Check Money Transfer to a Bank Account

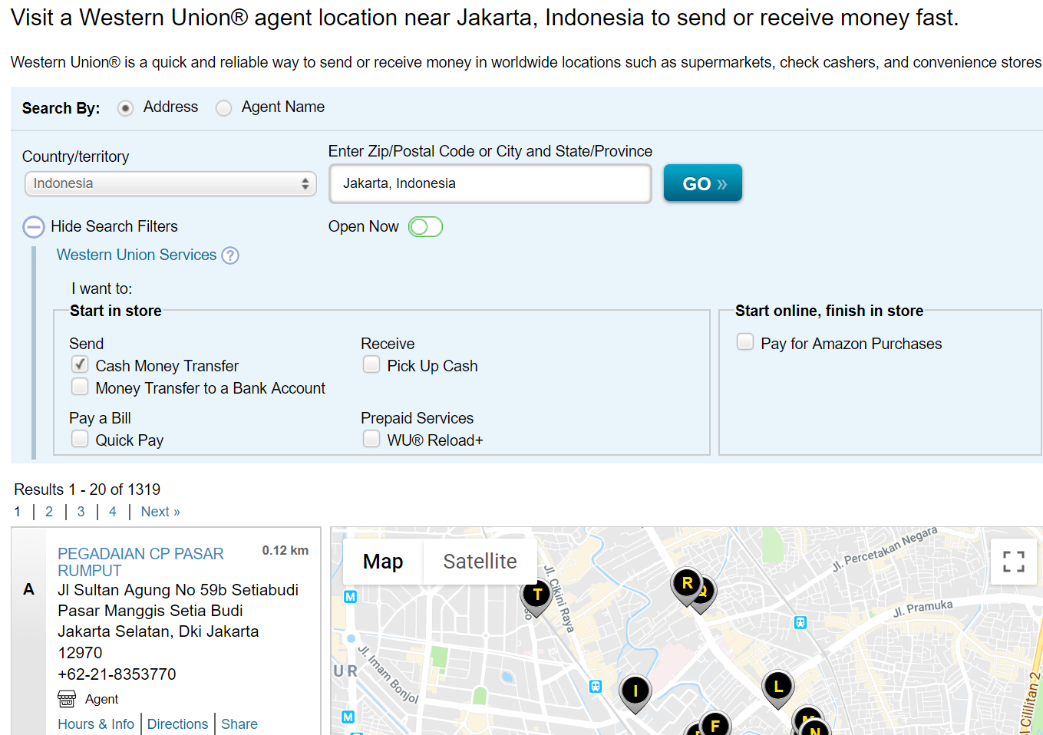[x=80, y=387]
